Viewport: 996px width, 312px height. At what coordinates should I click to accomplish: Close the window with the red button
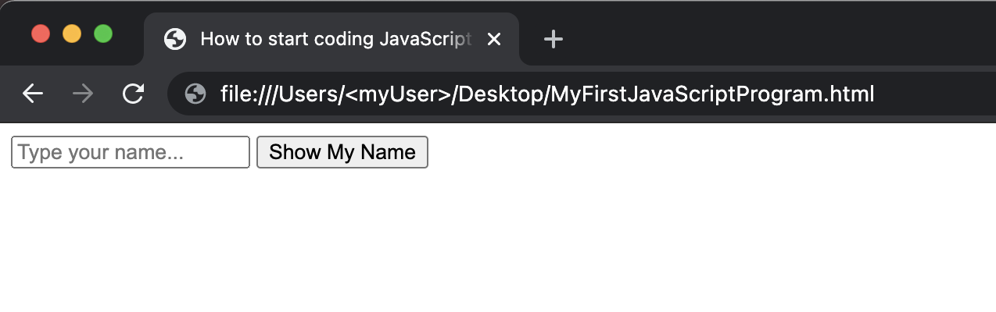coord(41,34)
